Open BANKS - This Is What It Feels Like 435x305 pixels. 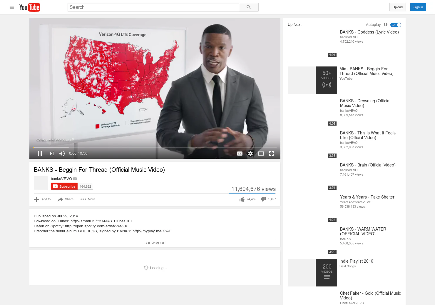368,135
